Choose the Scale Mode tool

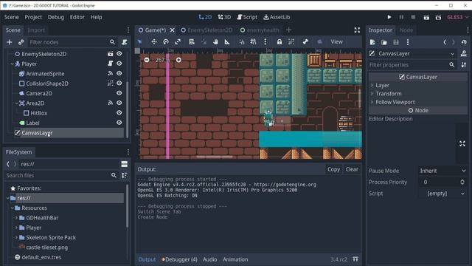pos(178,42)
